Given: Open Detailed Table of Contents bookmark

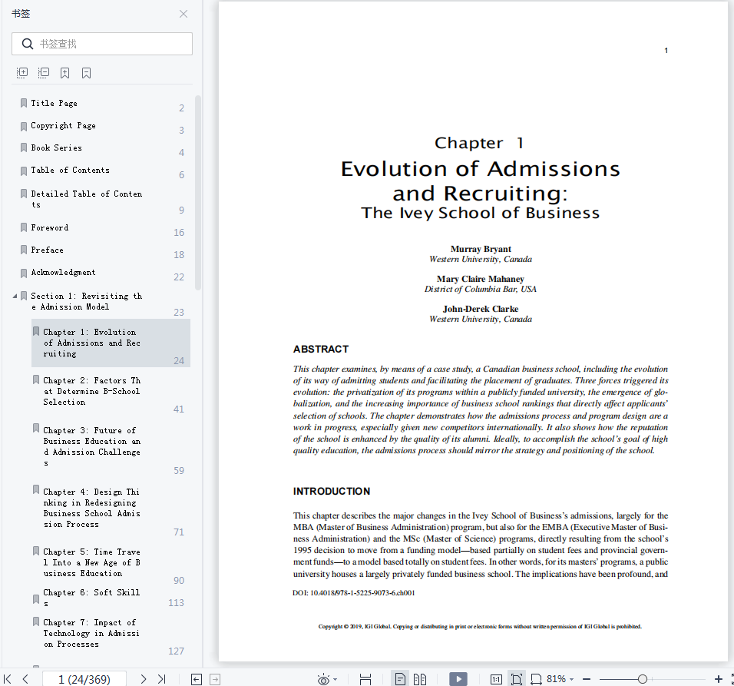Looking at the screenshot, I should (87, 199).
